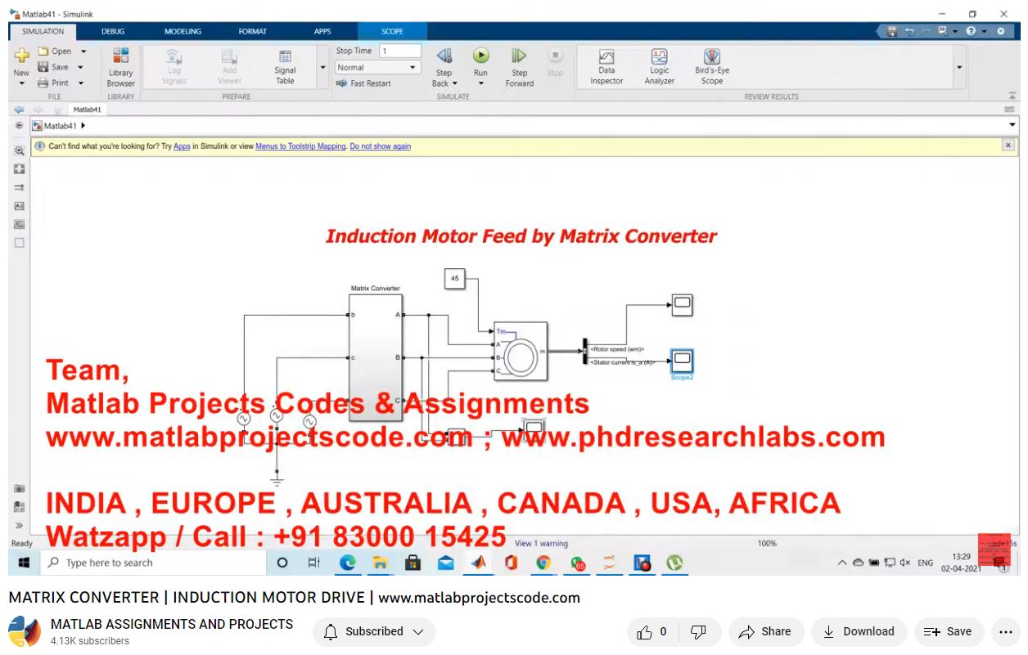Switch to the MODELING tab
The height and width of the screenshot is (655, 1028).
pos(183,31)
